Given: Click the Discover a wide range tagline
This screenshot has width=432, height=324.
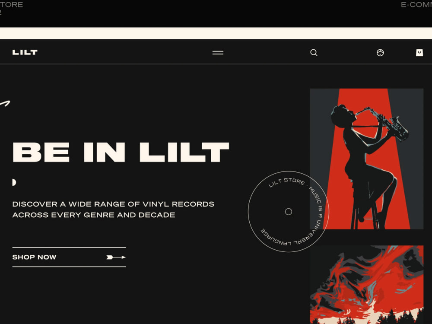Looking at the screenshot, I should 113,210.
